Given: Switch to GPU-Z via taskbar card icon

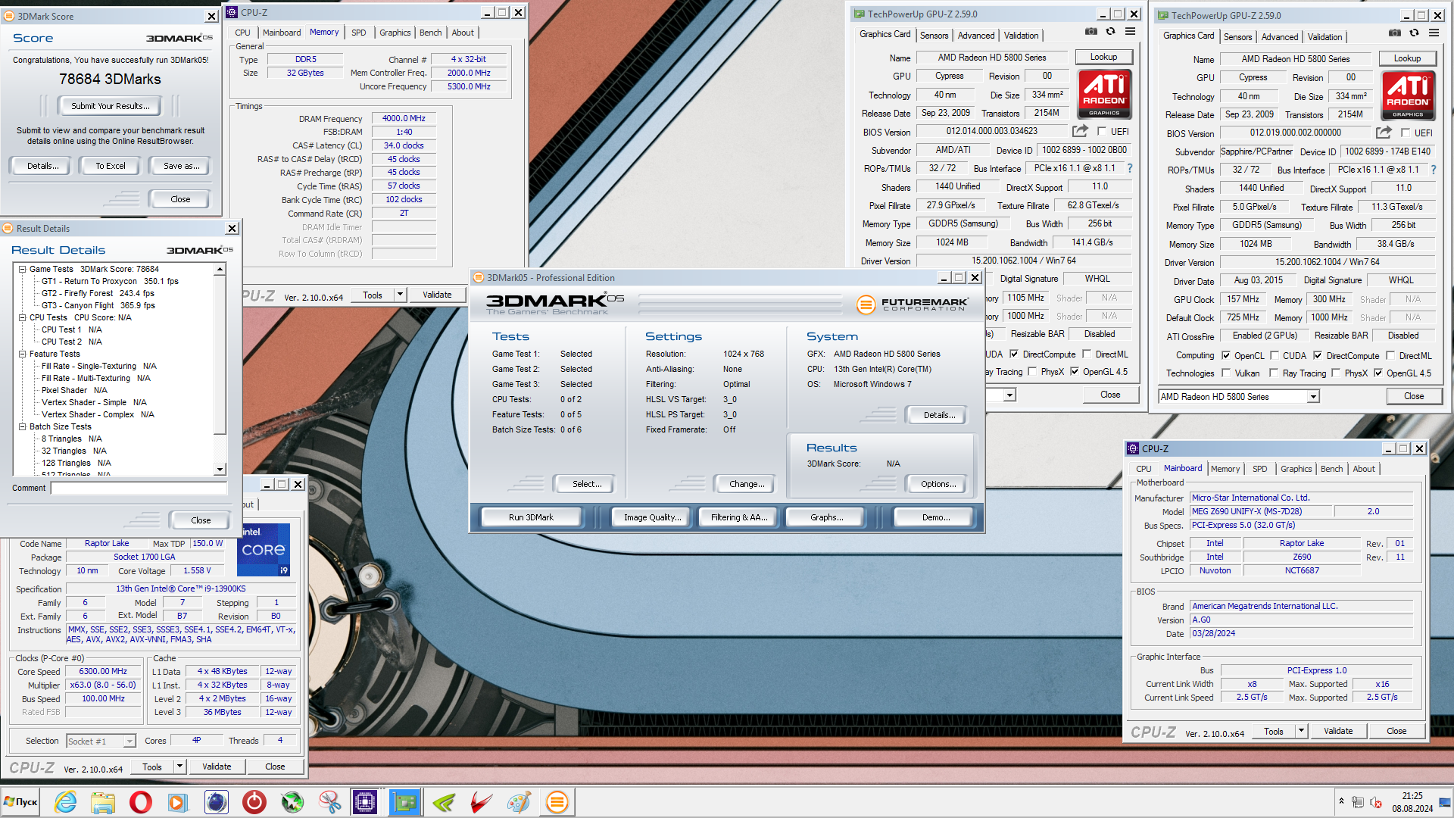Looking at the screenshot, I should point(404,802).
